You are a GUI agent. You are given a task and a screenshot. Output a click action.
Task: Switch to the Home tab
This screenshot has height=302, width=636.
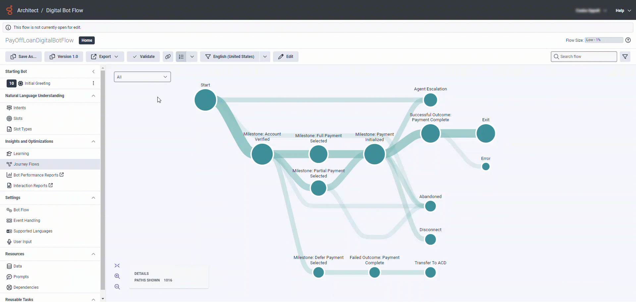[x=86, y=40]
